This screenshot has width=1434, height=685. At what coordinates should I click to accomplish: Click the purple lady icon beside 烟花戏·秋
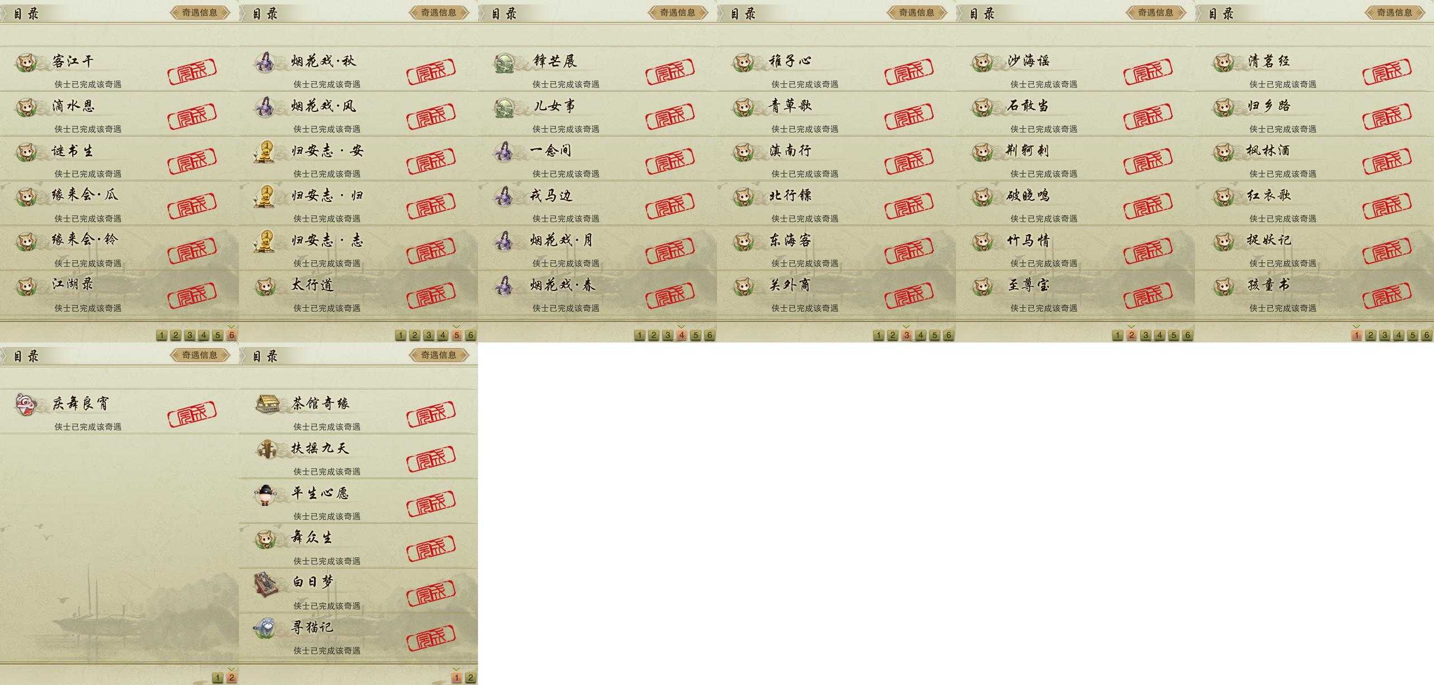click(265, 62)
